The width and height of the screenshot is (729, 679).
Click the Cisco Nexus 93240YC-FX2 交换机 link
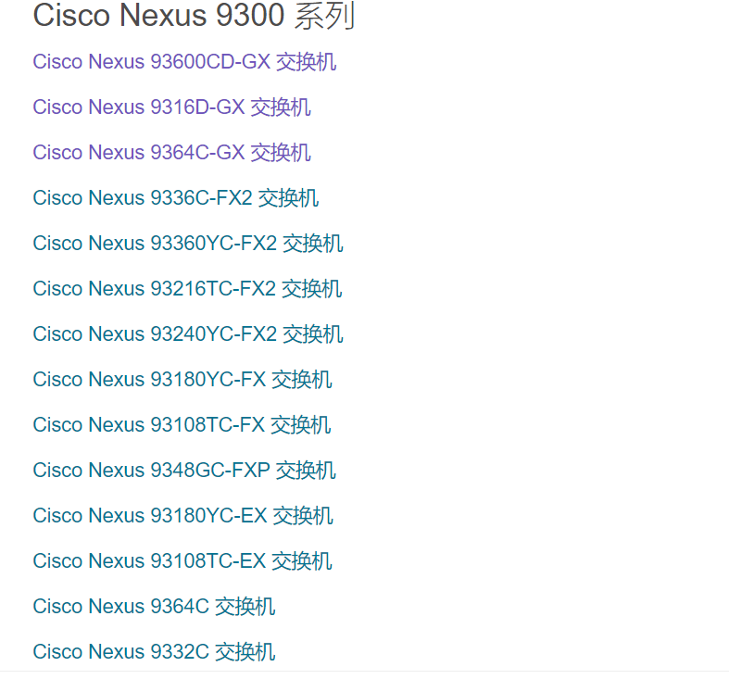(188, 333)
